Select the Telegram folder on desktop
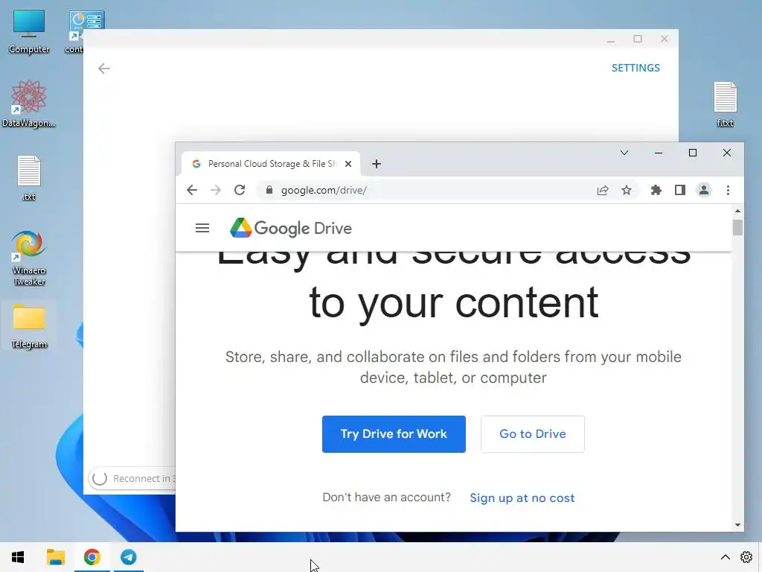762x572 pixels. point(29,326)
